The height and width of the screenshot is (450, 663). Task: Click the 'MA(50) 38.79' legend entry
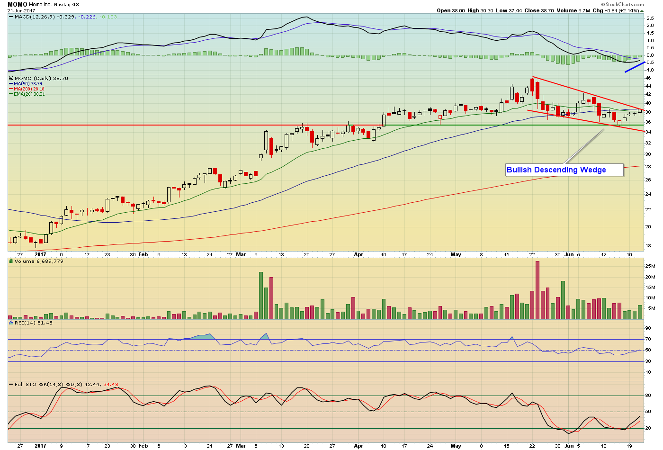pos(28,84)
